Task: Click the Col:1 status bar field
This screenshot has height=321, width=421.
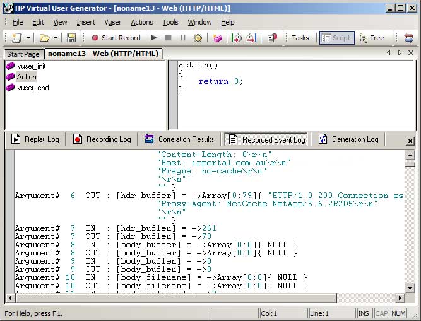Action: (283, 313)
